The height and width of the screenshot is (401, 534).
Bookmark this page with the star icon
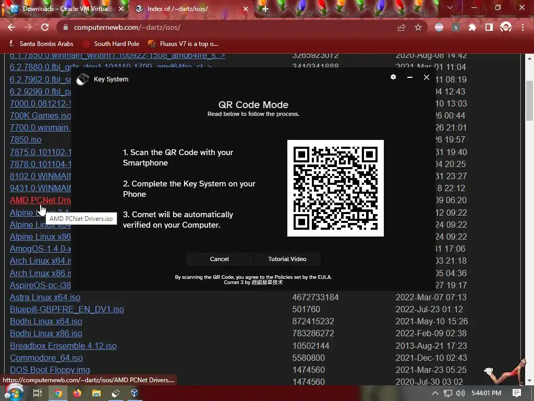tap(418, 28)
